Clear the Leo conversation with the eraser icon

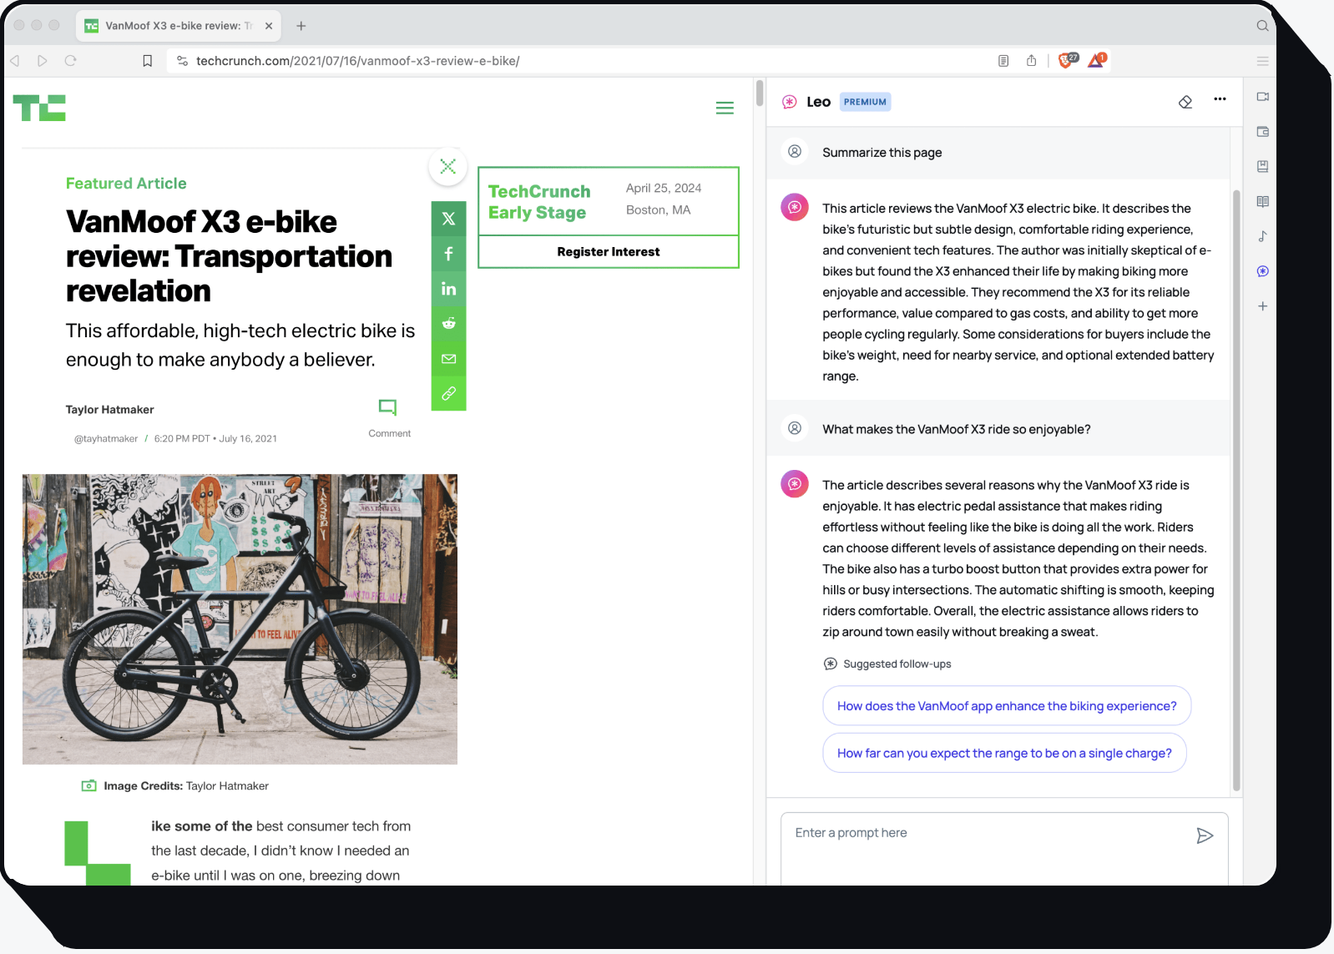[1185, 102]
